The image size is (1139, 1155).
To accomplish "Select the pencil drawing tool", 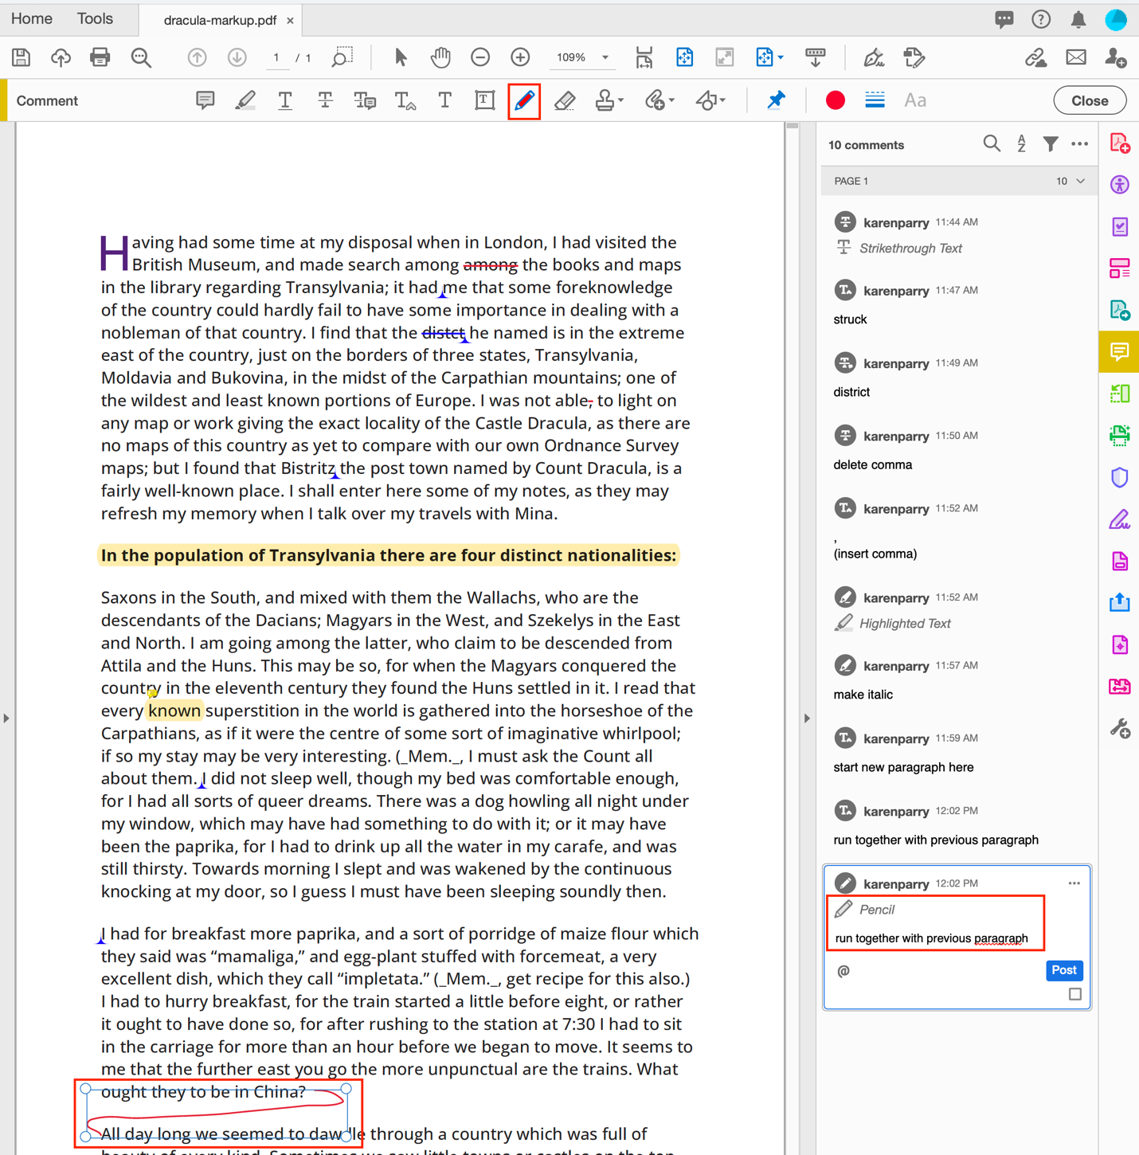I will pos(524,101).
